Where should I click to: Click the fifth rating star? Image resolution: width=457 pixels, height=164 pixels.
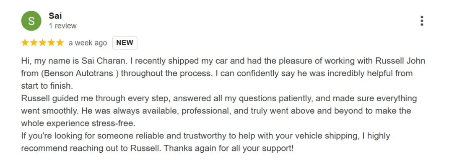pyautogui.click(x=60, y=43)
